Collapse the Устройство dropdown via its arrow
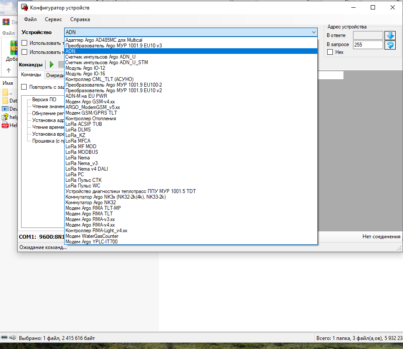 point(313,32)
